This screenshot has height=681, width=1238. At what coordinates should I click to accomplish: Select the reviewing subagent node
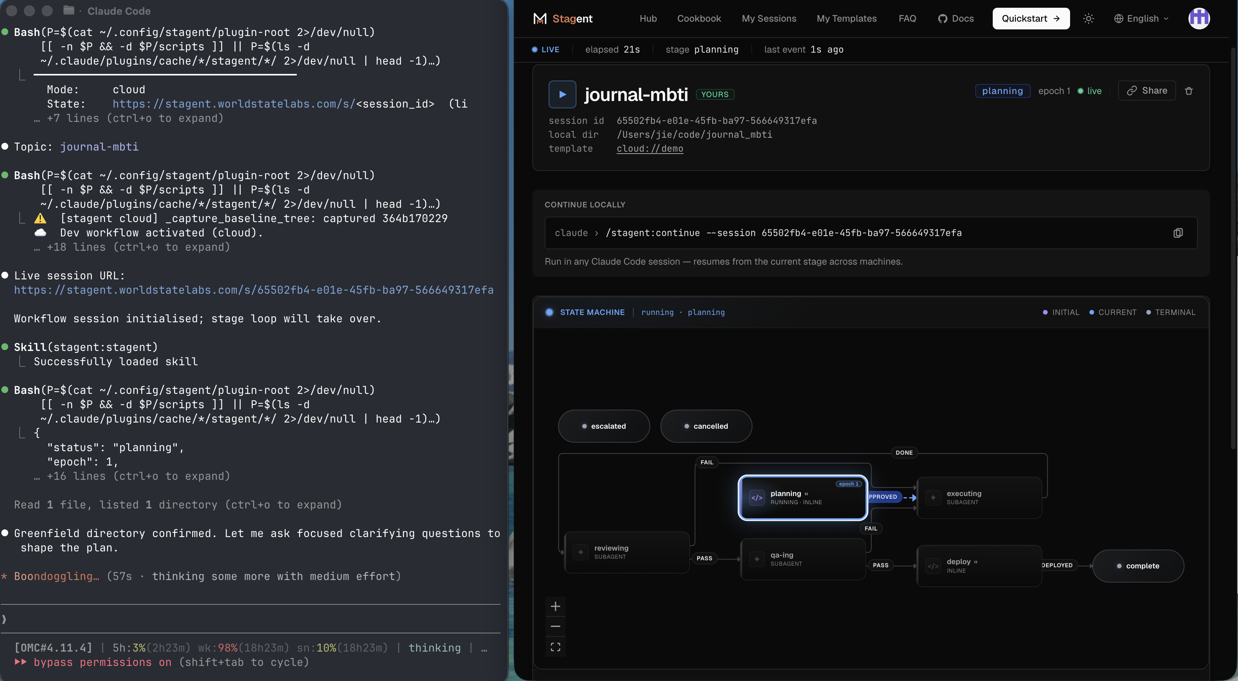coord(627,552)
